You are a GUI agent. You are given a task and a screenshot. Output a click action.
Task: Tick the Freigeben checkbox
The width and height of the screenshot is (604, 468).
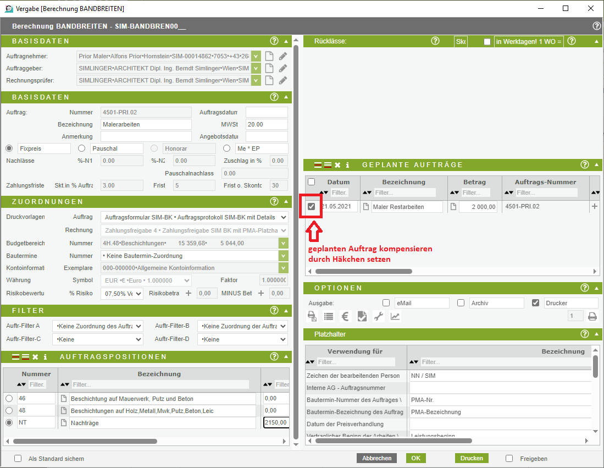pos(509,459)
